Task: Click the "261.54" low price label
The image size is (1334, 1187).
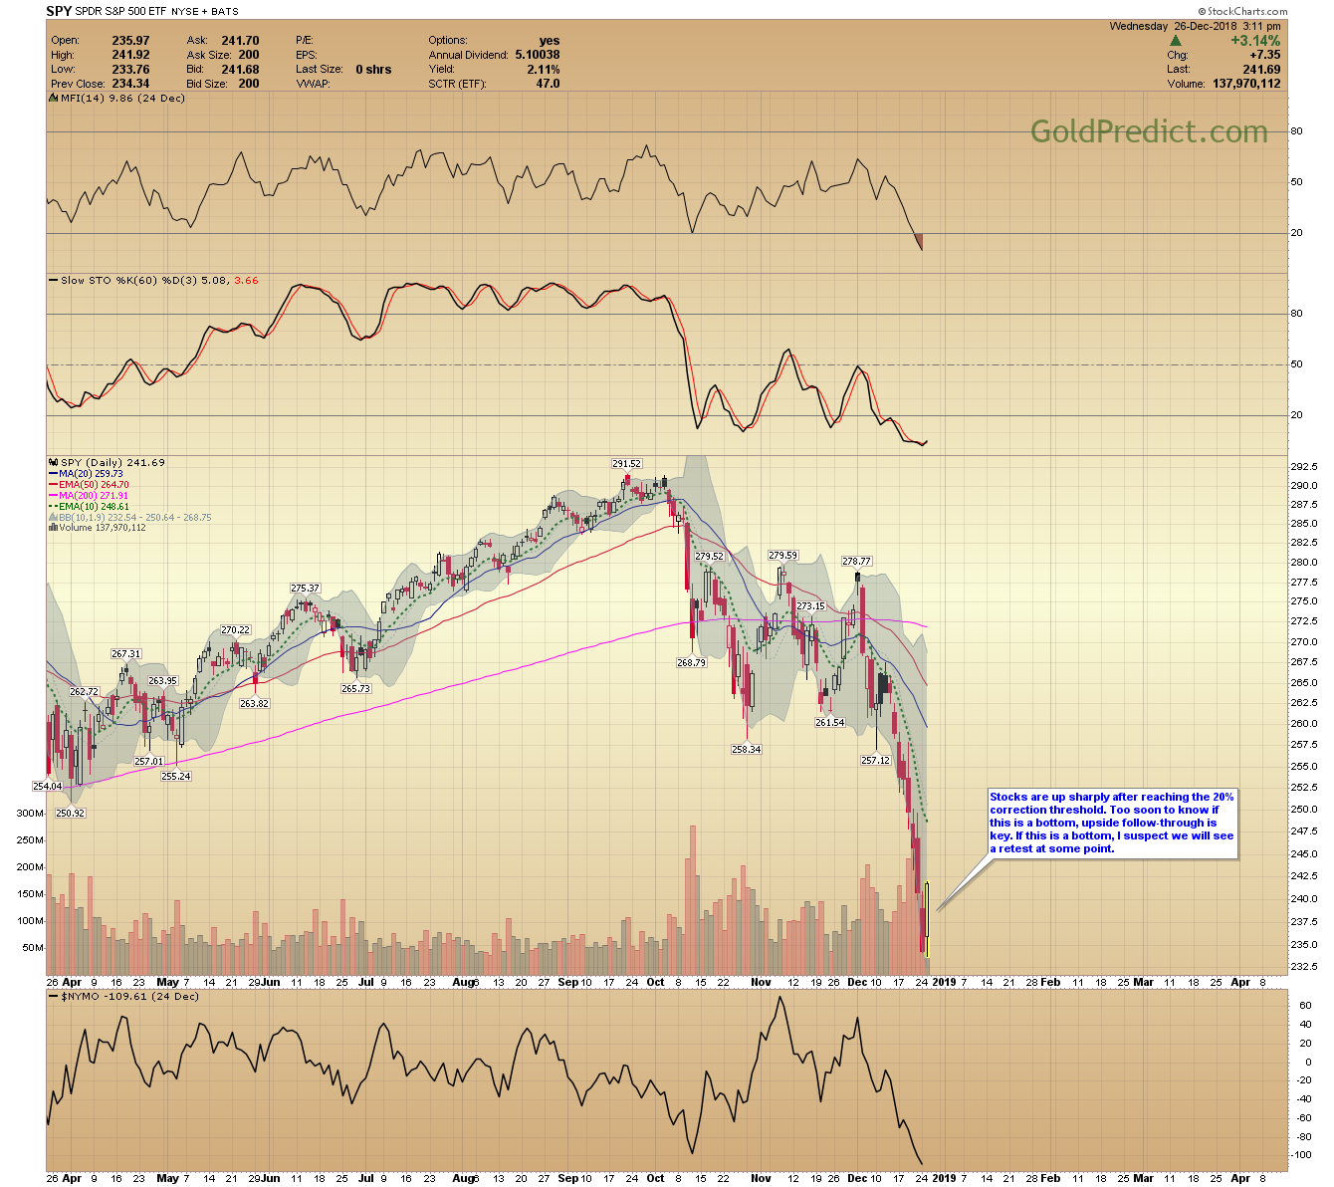Action: 830,723
